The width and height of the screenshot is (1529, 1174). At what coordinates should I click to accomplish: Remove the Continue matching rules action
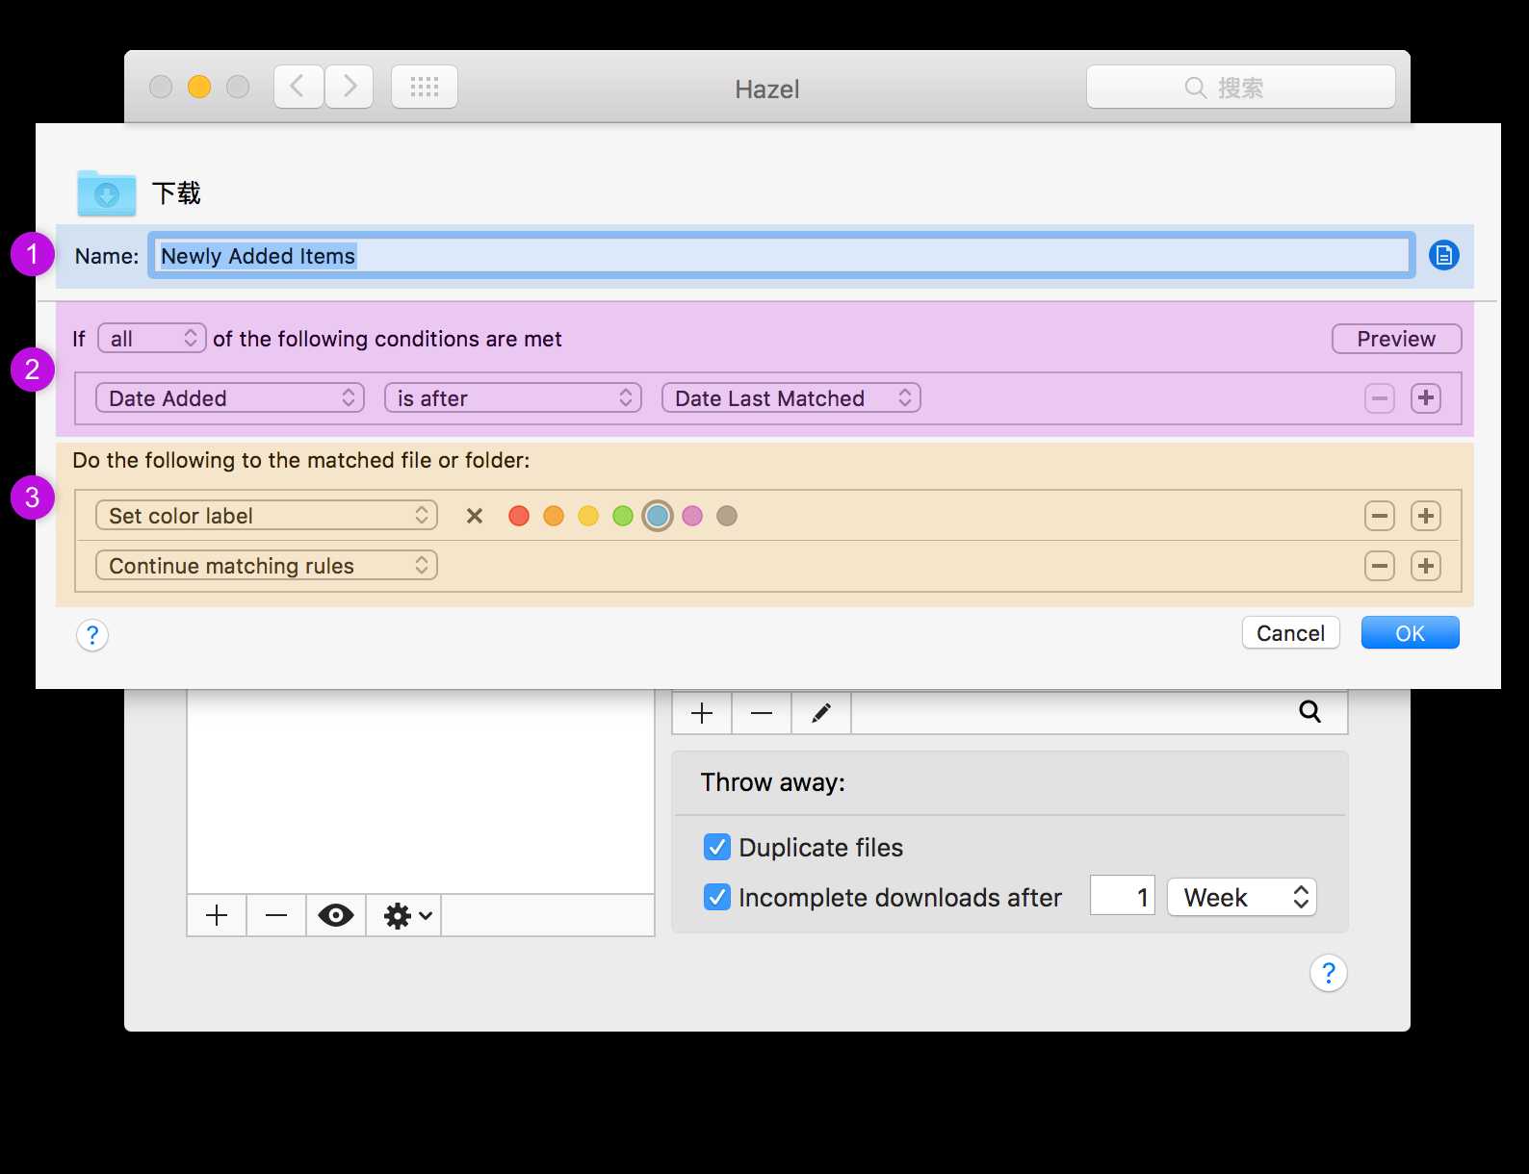(1380, 566)
